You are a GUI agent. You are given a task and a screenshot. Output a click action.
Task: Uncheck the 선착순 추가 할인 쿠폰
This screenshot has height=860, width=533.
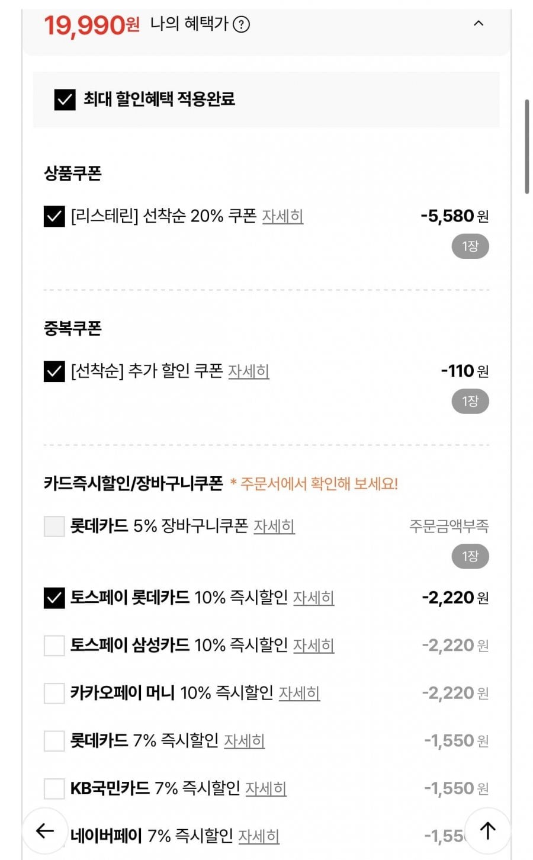[54, 372]
